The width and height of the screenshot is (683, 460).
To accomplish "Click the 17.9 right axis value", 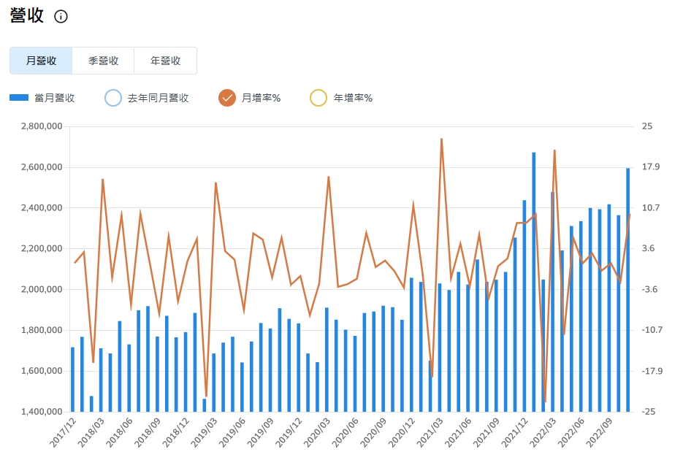I will pos(651,166).
